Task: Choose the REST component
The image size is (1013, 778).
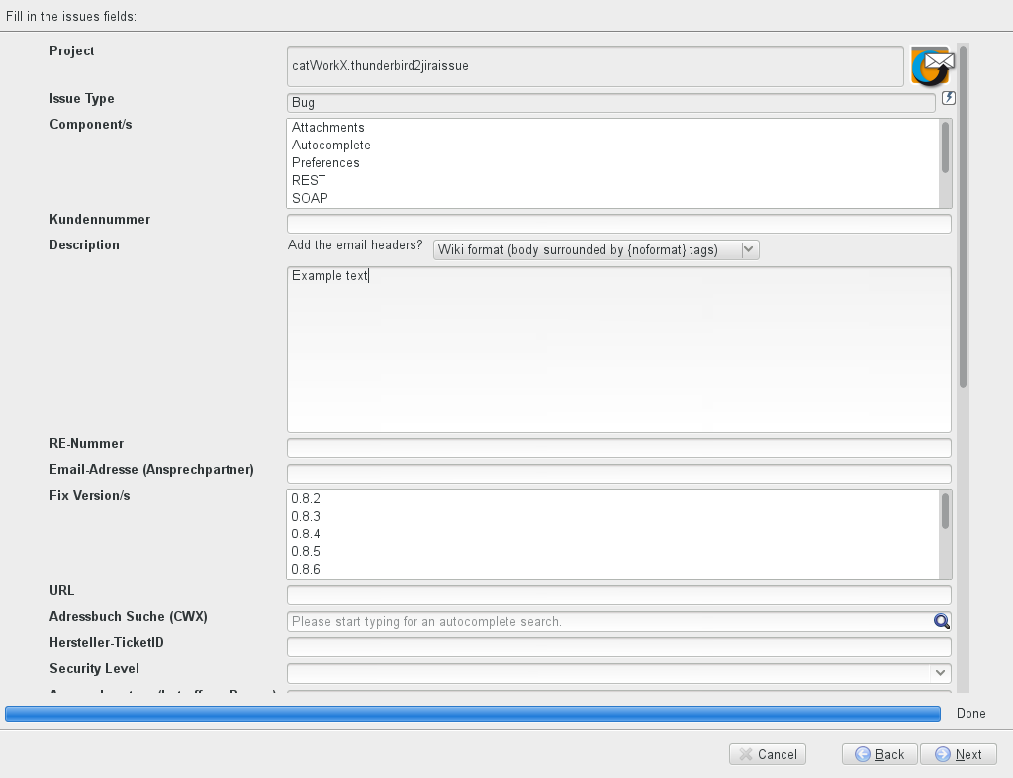Action: 309,181
